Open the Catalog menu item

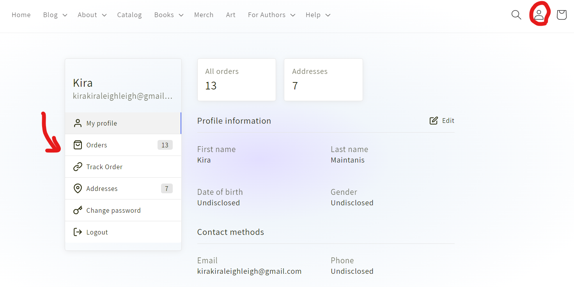[129, 15]
